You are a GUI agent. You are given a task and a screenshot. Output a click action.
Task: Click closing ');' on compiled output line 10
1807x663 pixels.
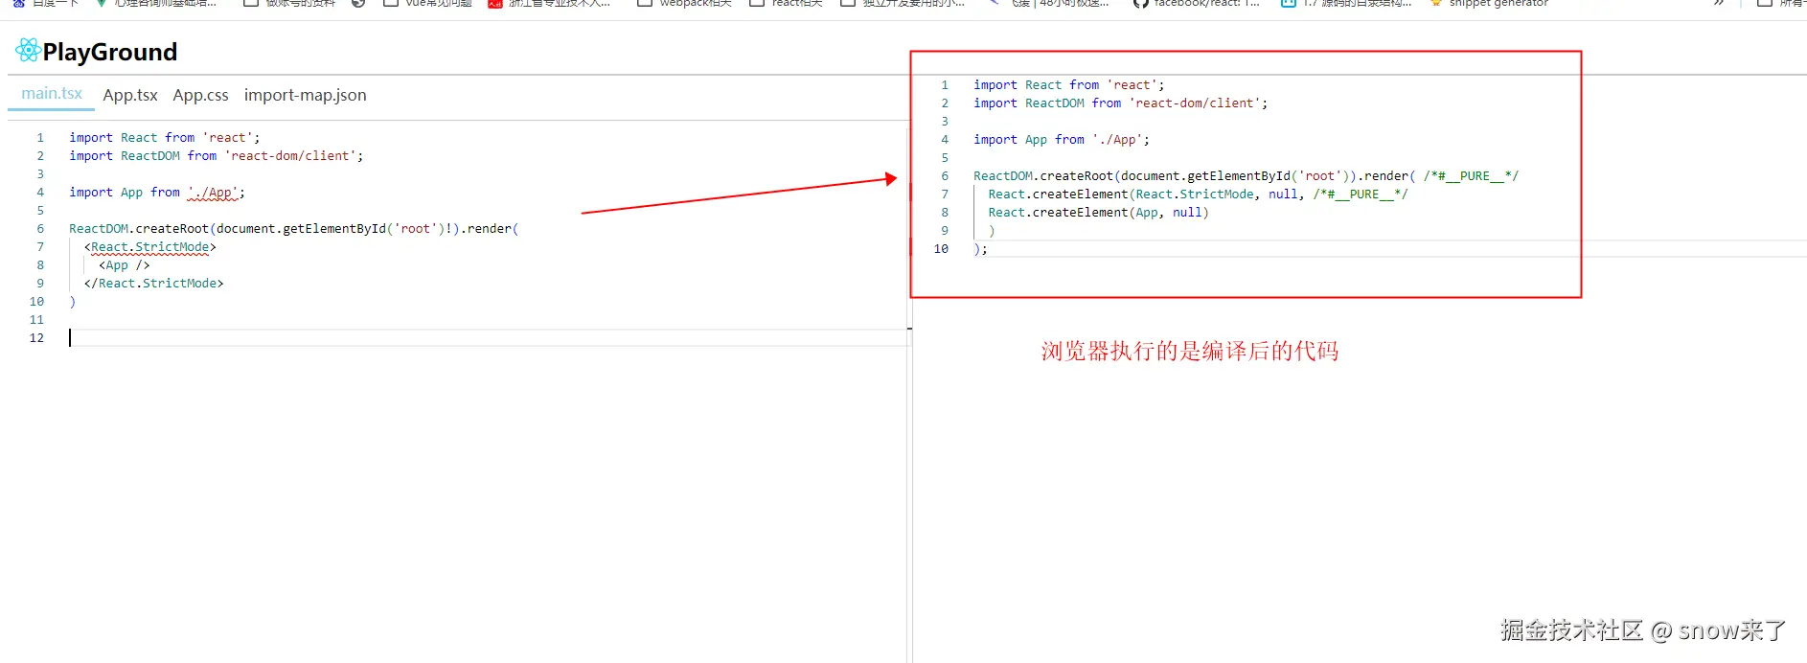pos(980,249)
